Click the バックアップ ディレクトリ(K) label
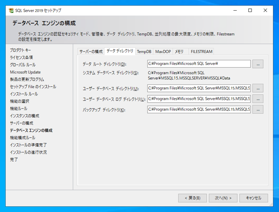Screen dimensions: 279x212 (104, 110)
